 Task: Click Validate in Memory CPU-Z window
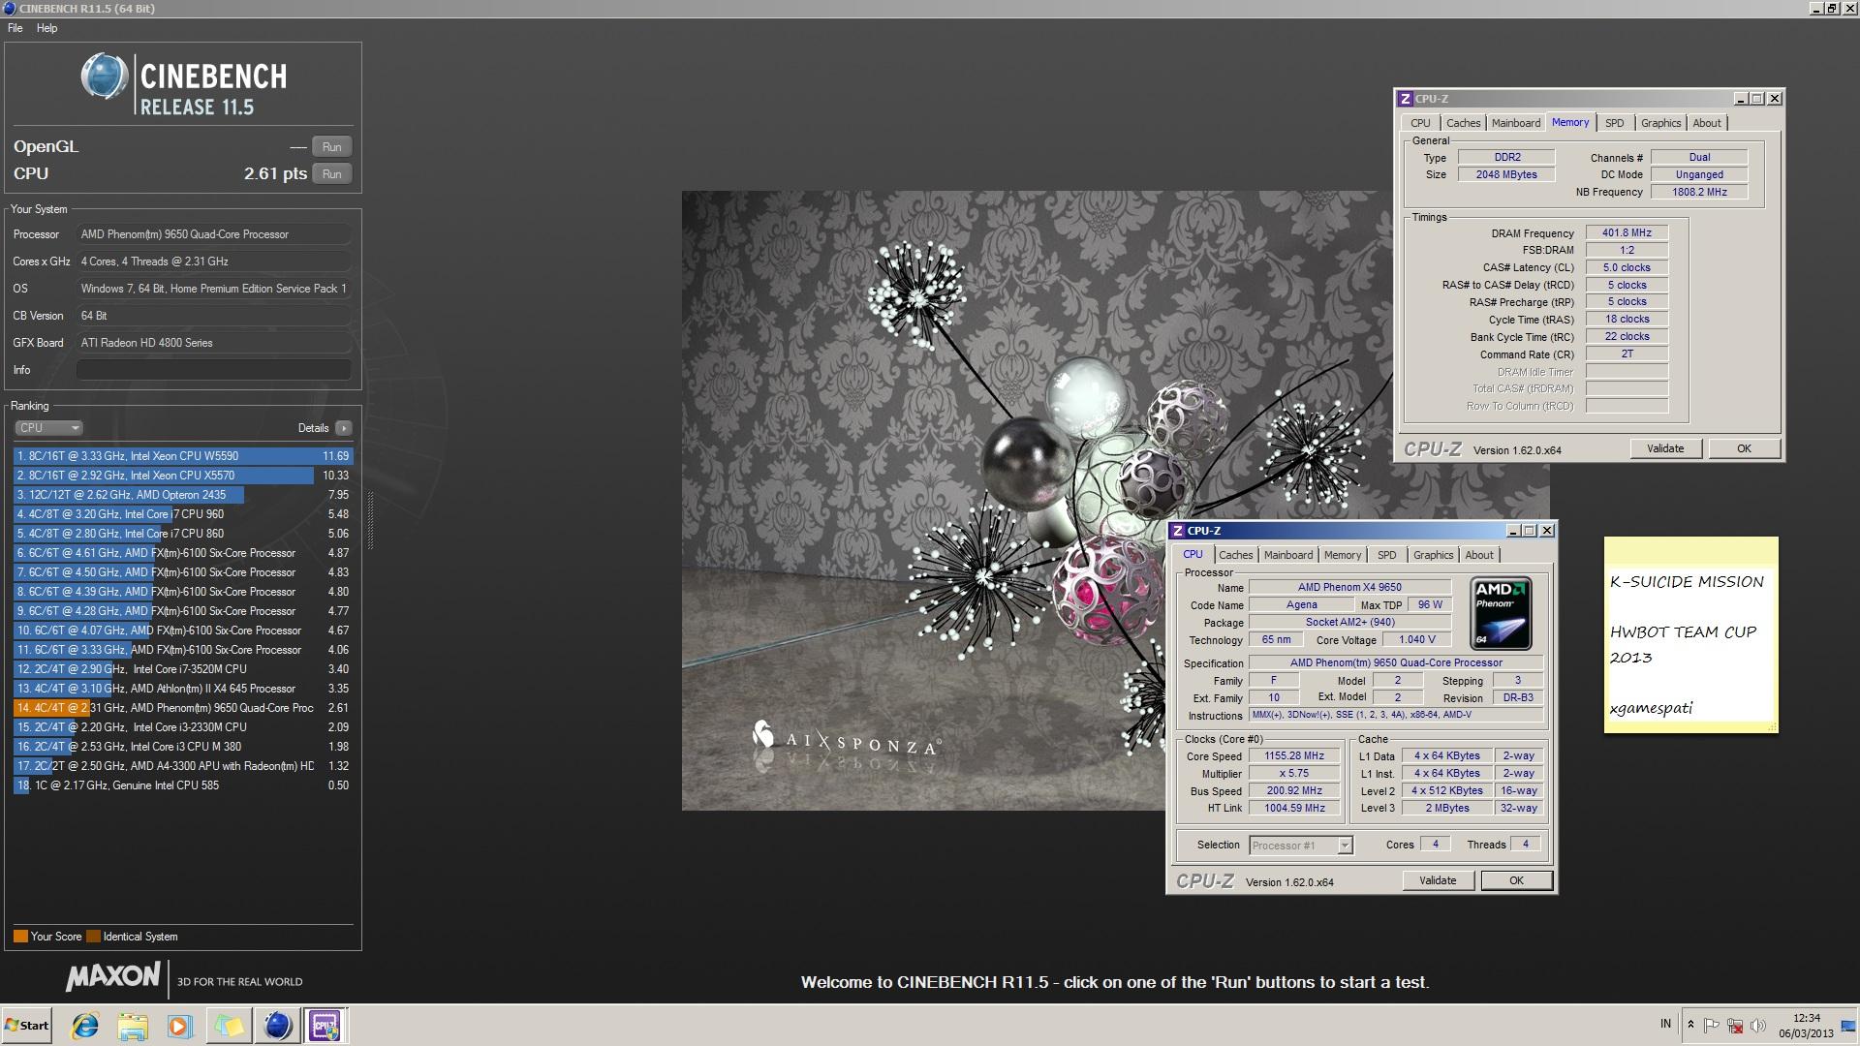pos(1665,448)
